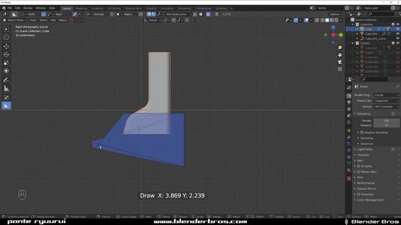Open the Window menu
Screen dimensions: 401x225
click(41, 8)
